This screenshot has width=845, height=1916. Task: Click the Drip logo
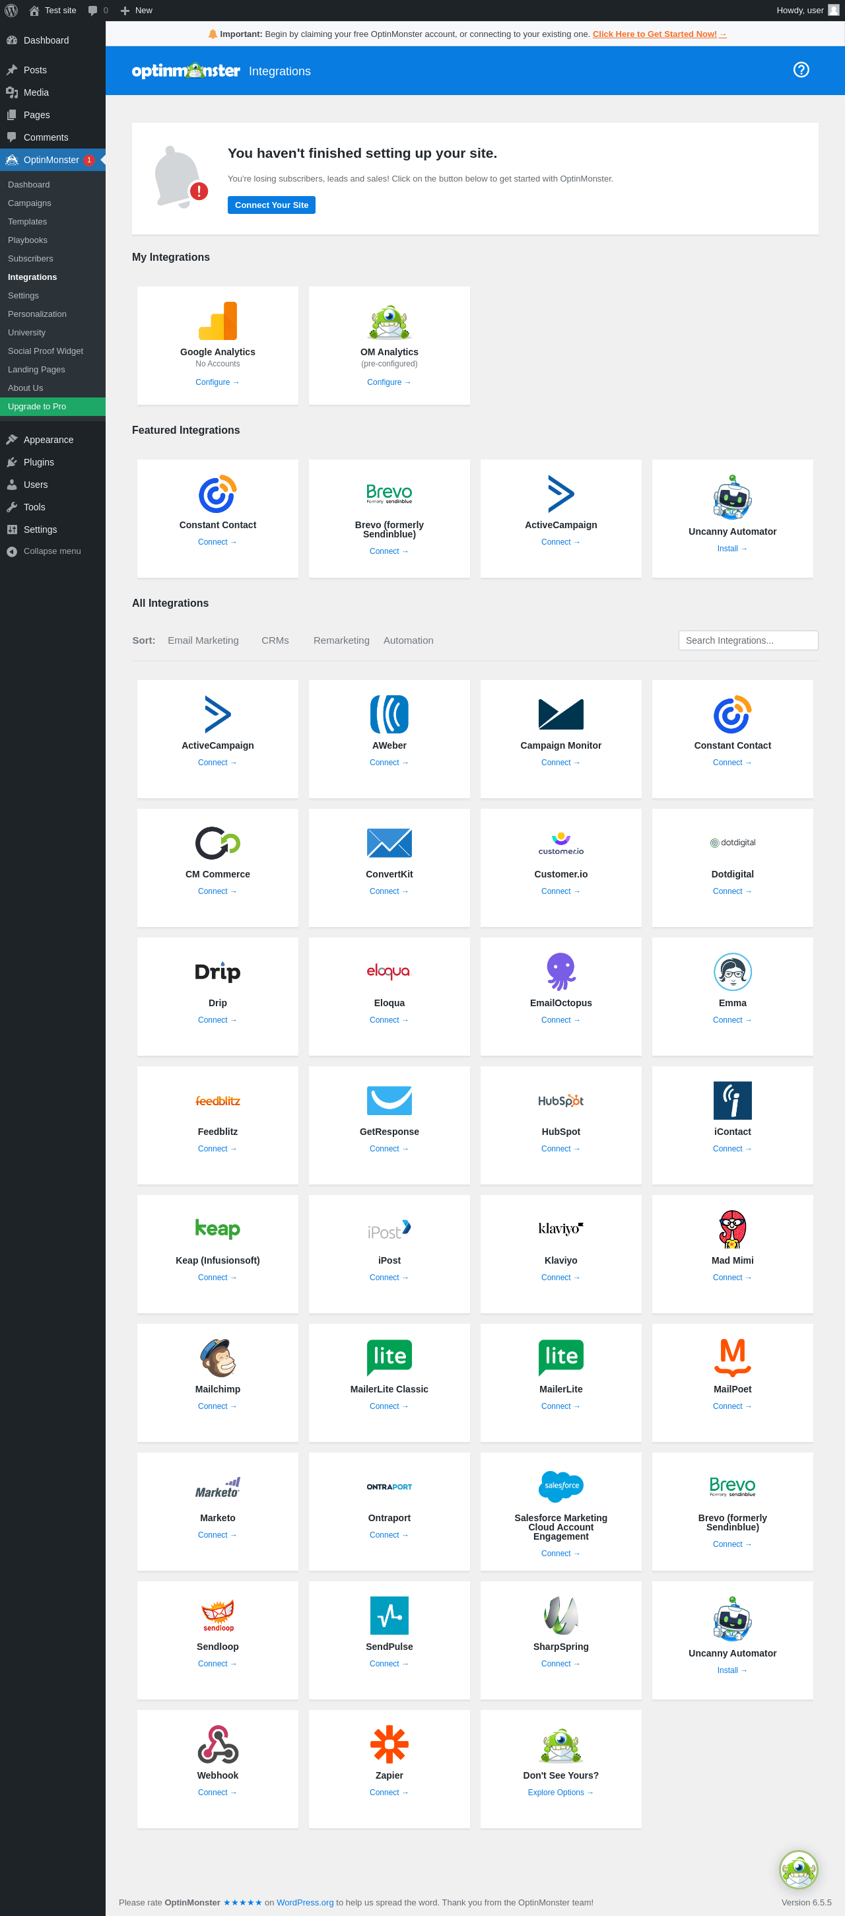pyautogui.click(x=218, y=971)
